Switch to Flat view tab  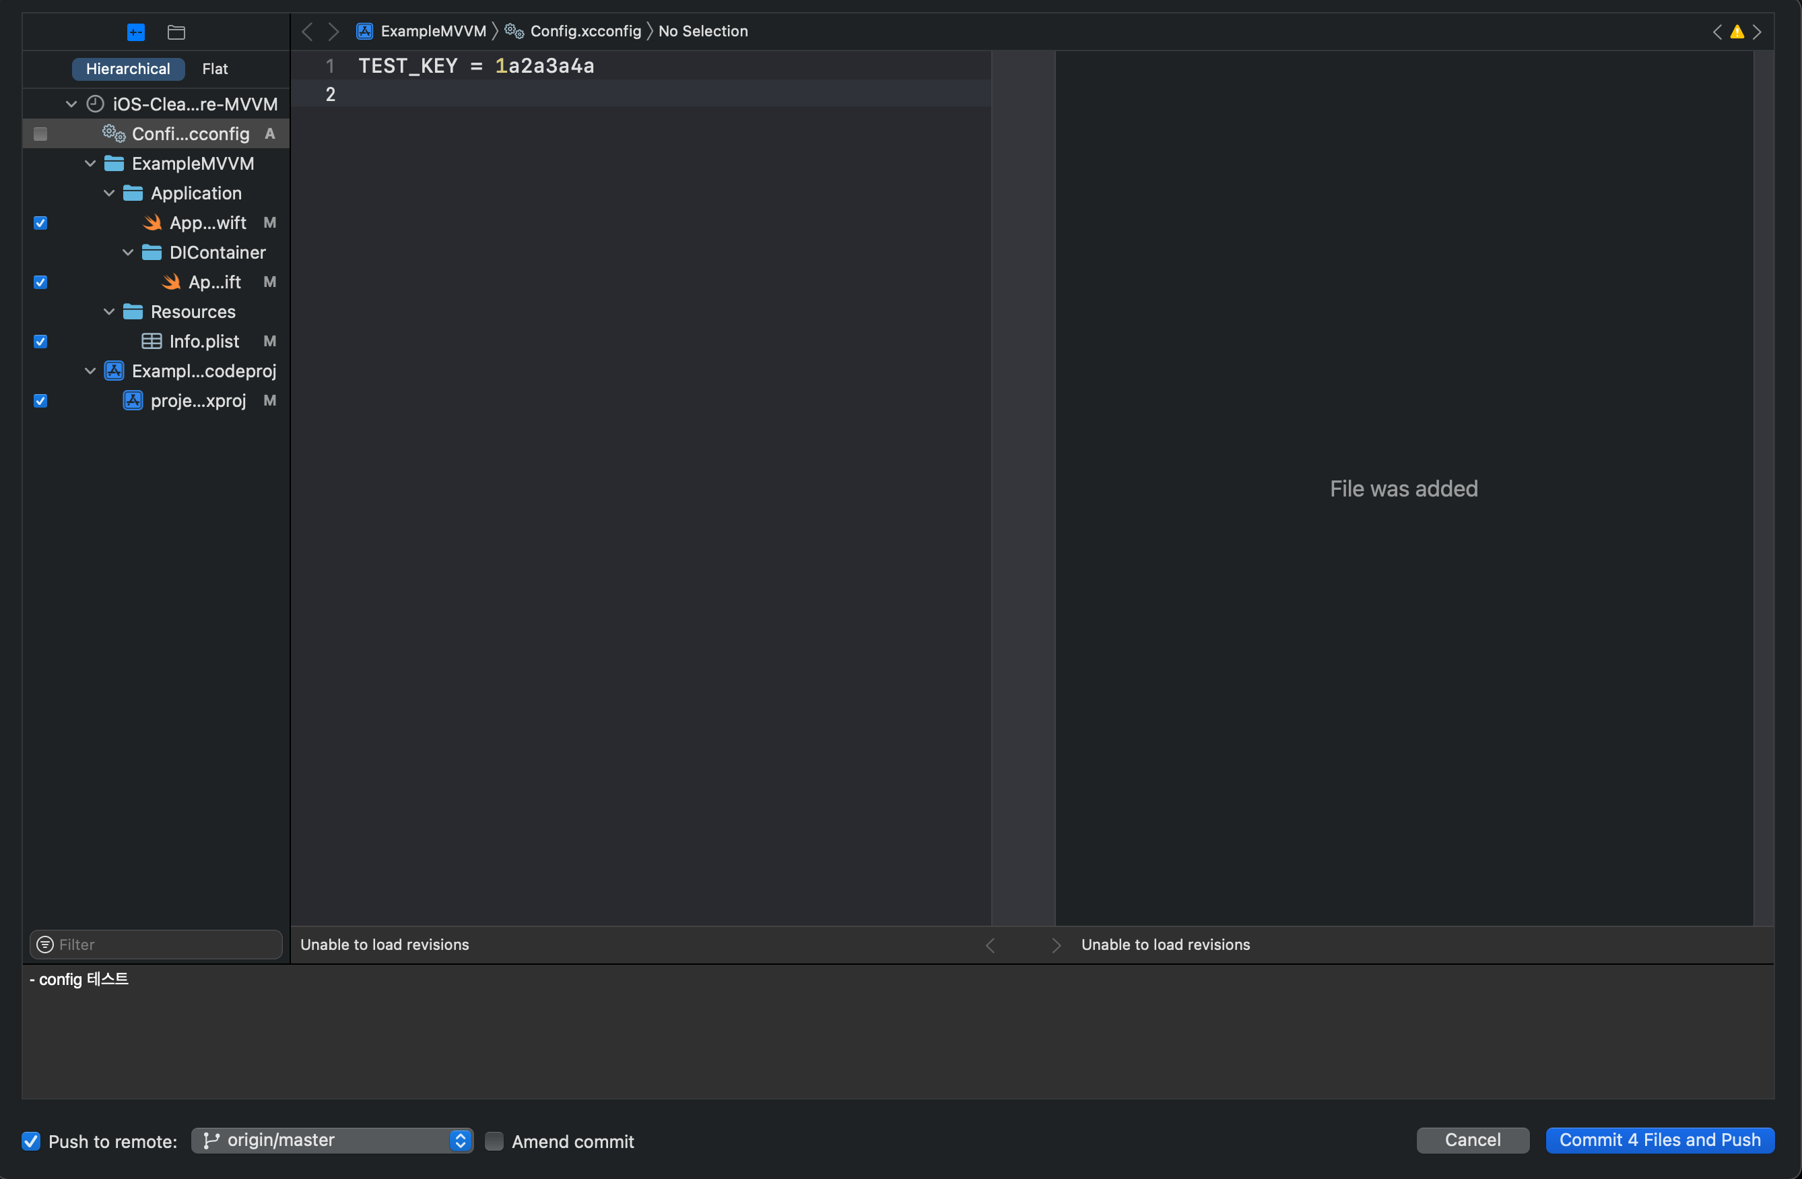click(215, 69)
